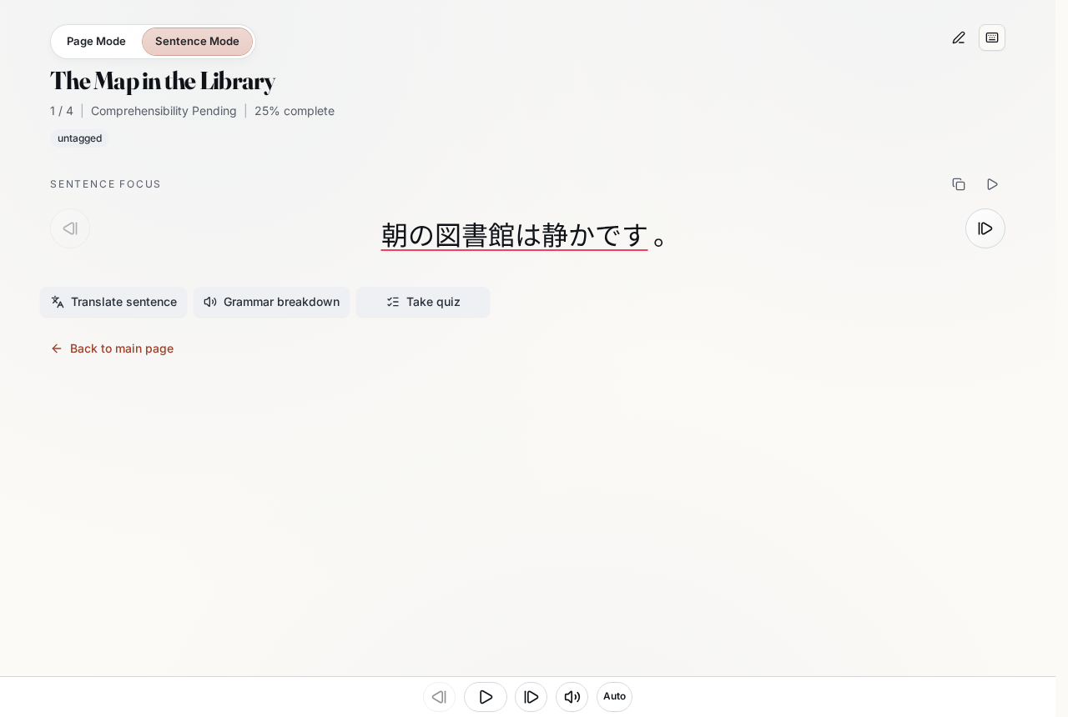Start the Take quiz action
The height and width of the screenshot is (717, 1068).
point(423,302)
